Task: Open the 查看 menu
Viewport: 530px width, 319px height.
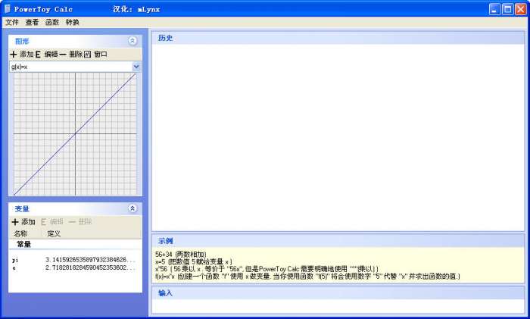Action: coord(32,22)
